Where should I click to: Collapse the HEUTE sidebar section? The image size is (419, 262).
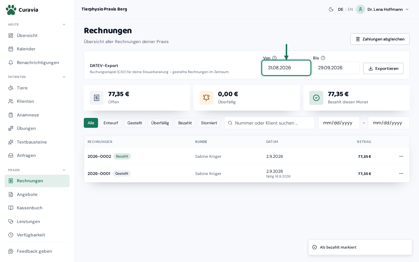[64, 24]
